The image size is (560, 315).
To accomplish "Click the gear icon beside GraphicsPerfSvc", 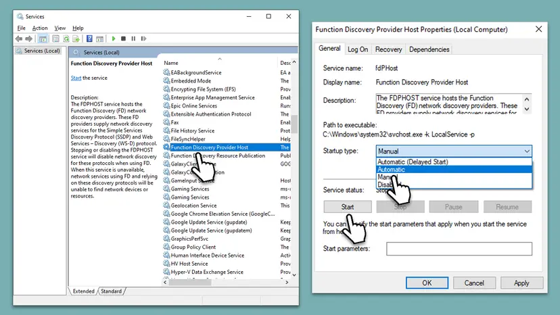I will (x=166, y=239).
